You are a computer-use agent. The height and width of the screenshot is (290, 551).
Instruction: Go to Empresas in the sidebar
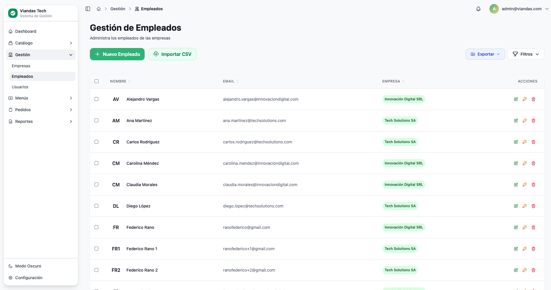(21, 66)
